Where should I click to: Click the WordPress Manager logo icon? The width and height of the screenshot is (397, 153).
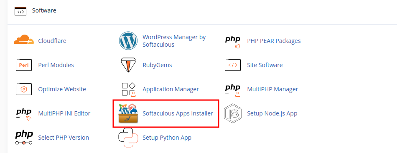point(128,41)
